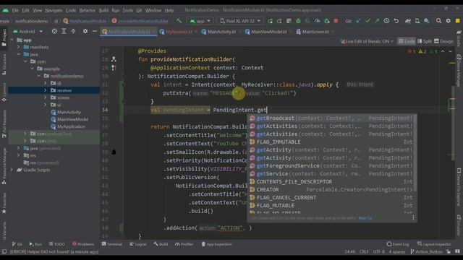This screenshot has width=463, height=260.
Task: Choose getBroadcast completion suggestion
Action: pyautogui.click(x=331, y=118)
